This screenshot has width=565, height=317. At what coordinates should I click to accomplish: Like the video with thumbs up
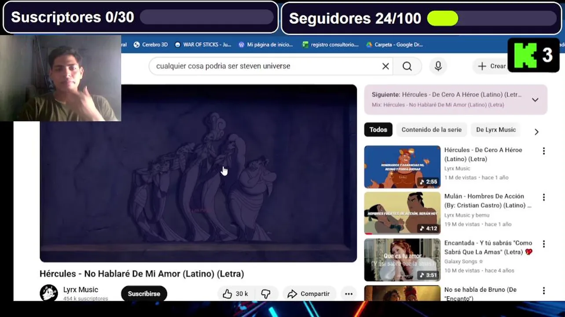235,294
